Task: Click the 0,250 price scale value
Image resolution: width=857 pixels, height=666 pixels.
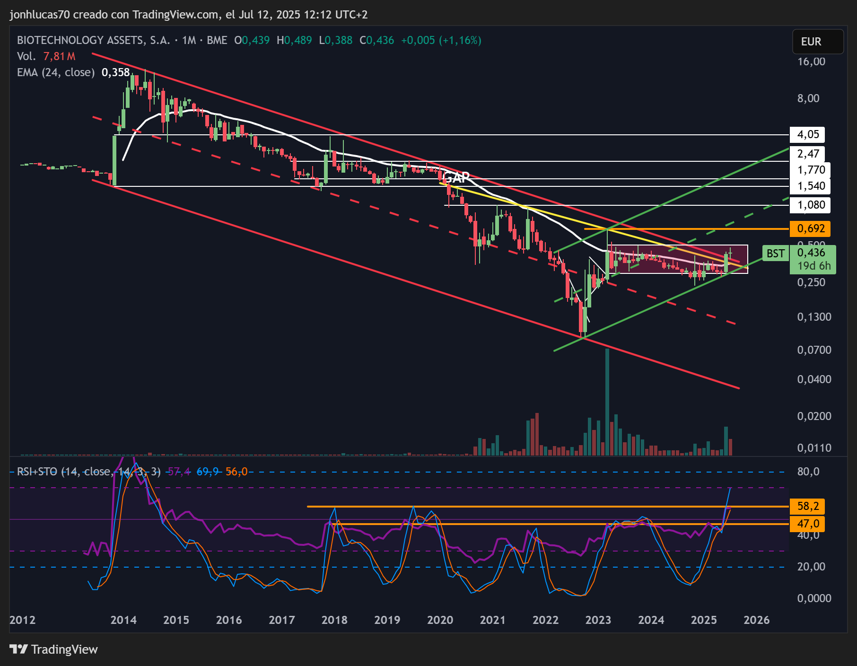Action: click(x=811, y=282)
